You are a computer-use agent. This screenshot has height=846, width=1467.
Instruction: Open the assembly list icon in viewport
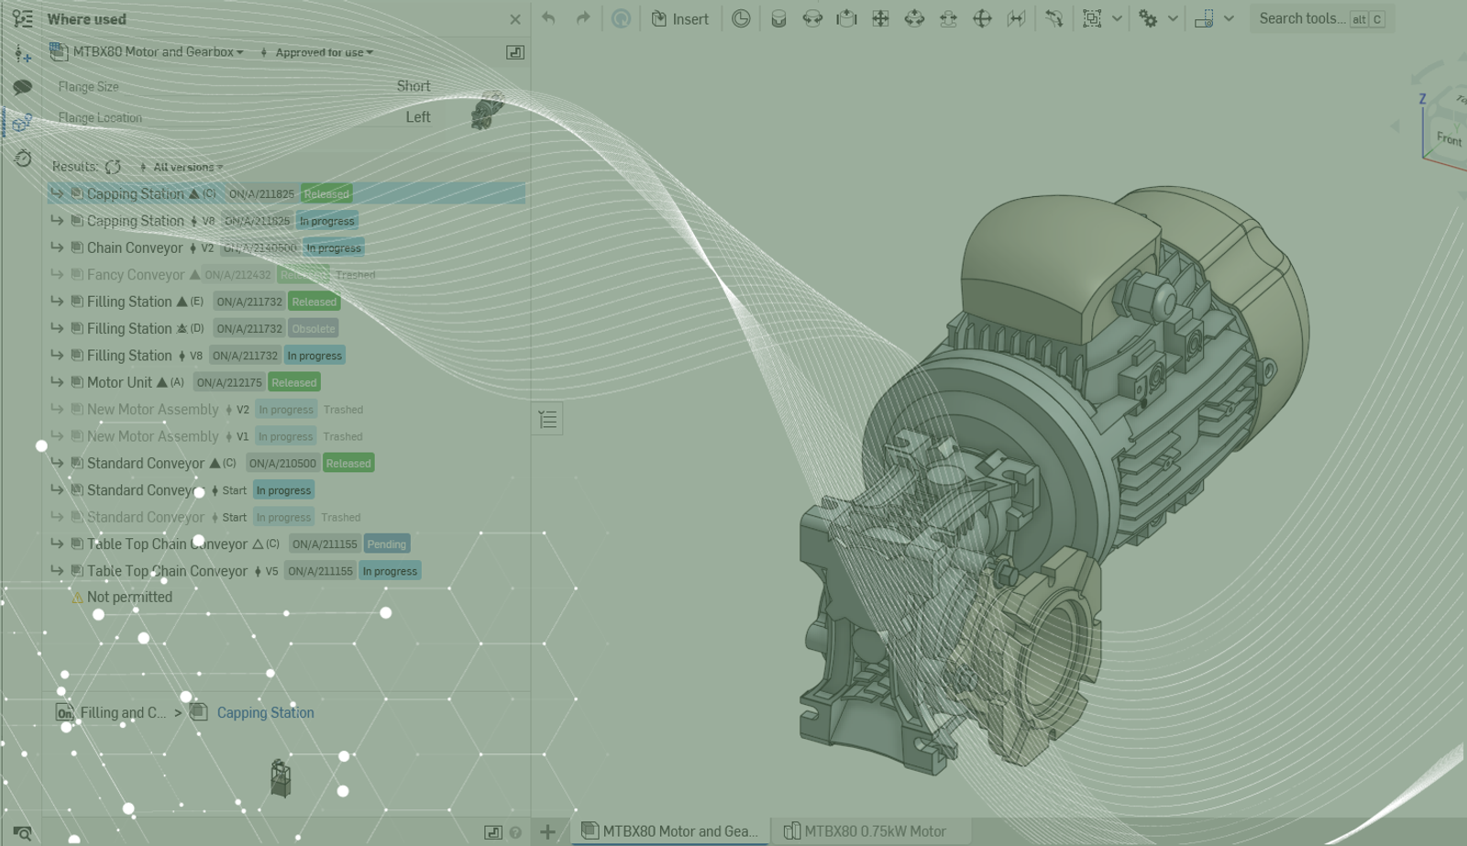click(x=547, y=420)
